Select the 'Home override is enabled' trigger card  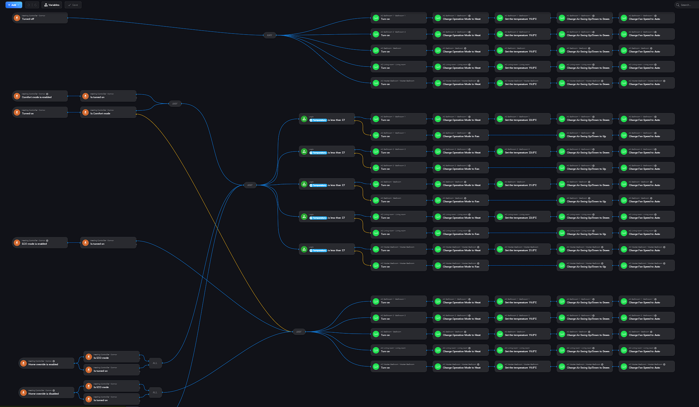46,363
